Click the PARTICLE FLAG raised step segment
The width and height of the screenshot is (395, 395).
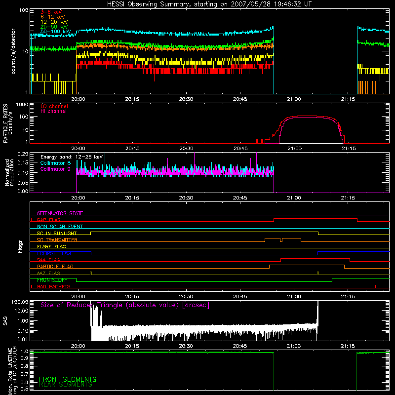(x=307, y=265)
